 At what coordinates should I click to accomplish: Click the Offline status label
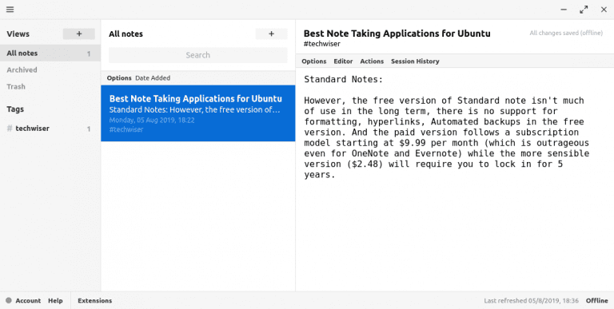(596, 301)
